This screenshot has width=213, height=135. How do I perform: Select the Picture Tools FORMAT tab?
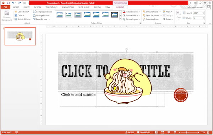point(120,7)
